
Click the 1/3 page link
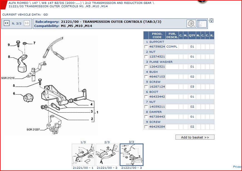(x=83, y=142)
